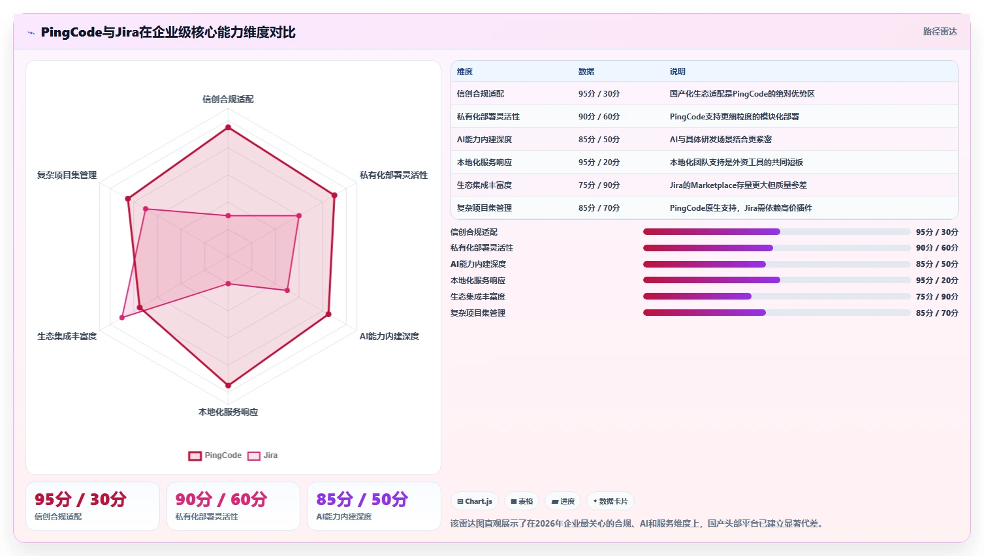Click the 95分 / 30分 data card
Image resolution: width=984 pixels, height=556 pixels.
[93, 506]
